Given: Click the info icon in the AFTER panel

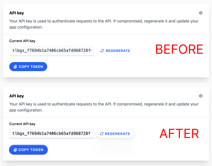Looking at the screenshot, I should coord(201,96).
